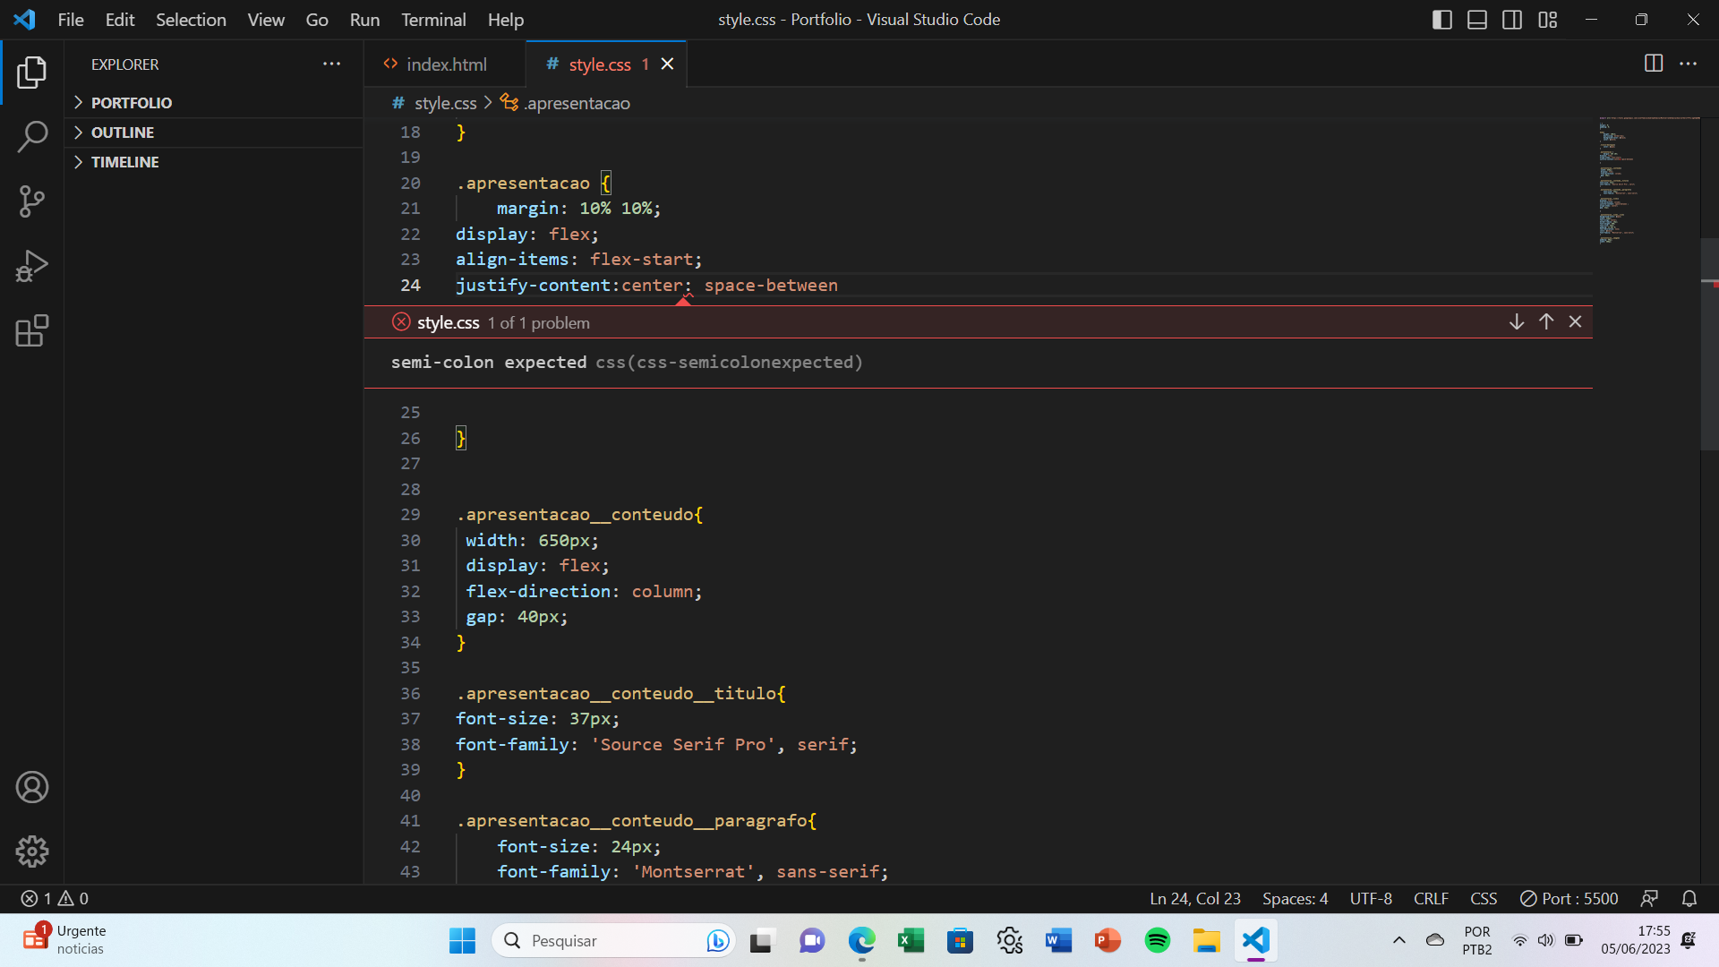Toggle the bottom panel visibility
The height and width of the screenshot is (967, 1719).
click(1477, 20)
